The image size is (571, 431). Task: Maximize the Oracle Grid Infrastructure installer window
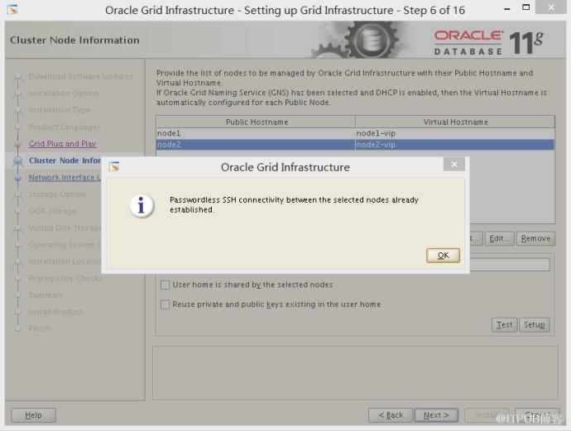click(525, 7)
